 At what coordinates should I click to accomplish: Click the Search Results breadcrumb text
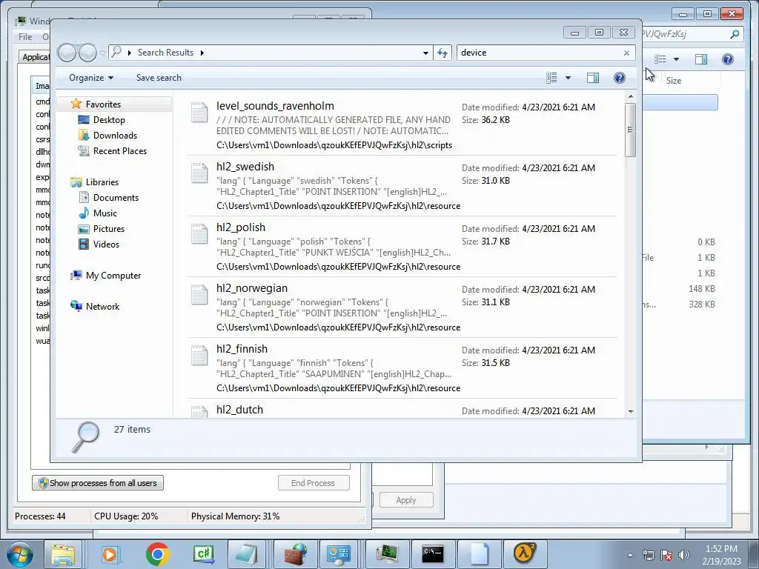point(165,53)
